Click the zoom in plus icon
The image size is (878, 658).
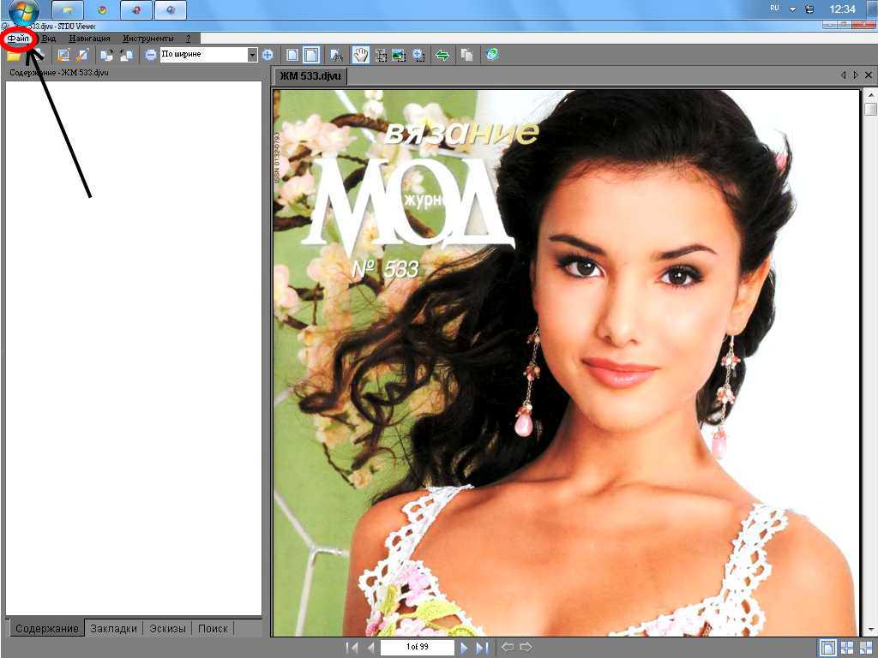(x=268, y=55)
